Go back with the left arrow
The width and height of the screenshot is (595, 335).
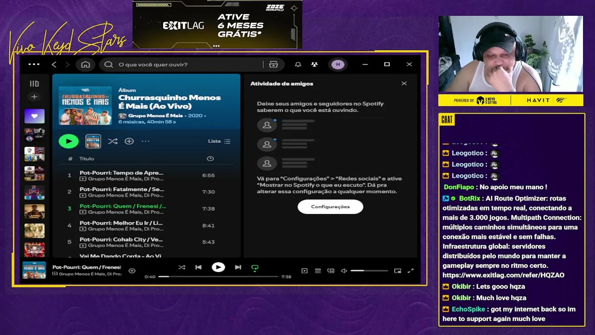(x=54, y=65)
